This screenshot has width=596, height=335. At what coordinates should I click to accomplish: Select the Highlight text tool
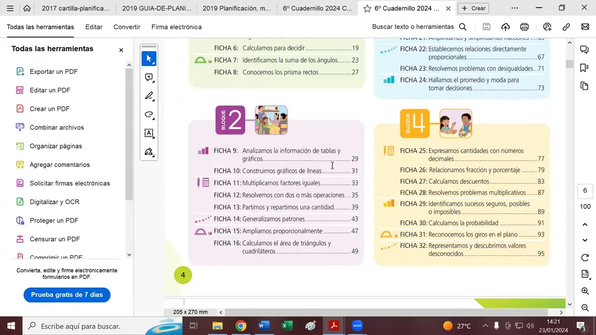(149, 96)
